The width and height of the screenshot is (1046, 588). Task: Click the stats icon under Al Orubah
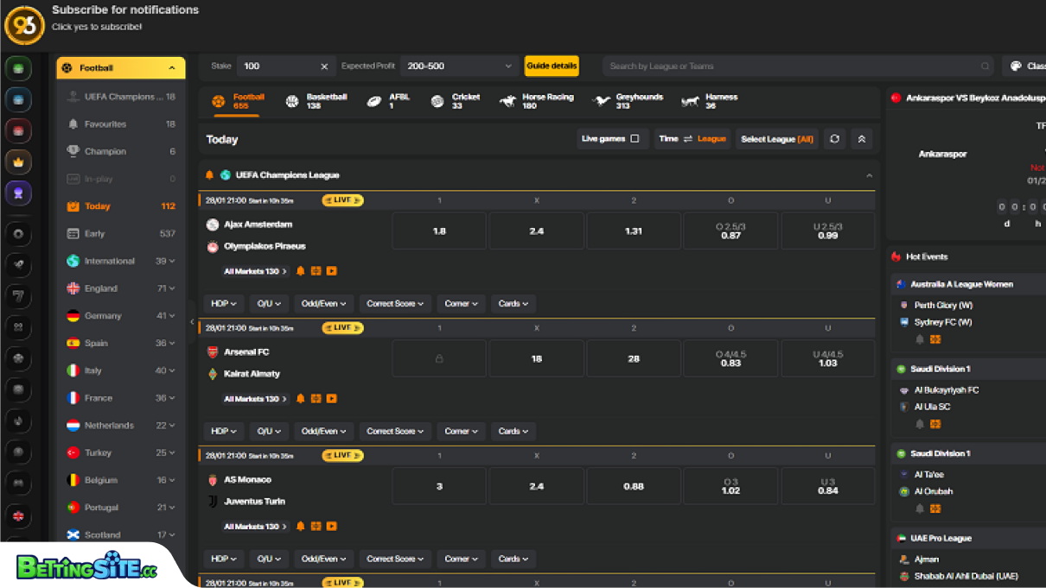click(x=935, y=509)
